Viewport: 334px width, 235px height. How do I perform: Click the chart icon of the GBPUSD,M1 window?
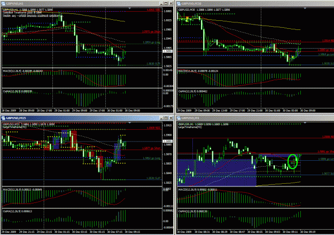pyautogui.click(x=178, y=118)
